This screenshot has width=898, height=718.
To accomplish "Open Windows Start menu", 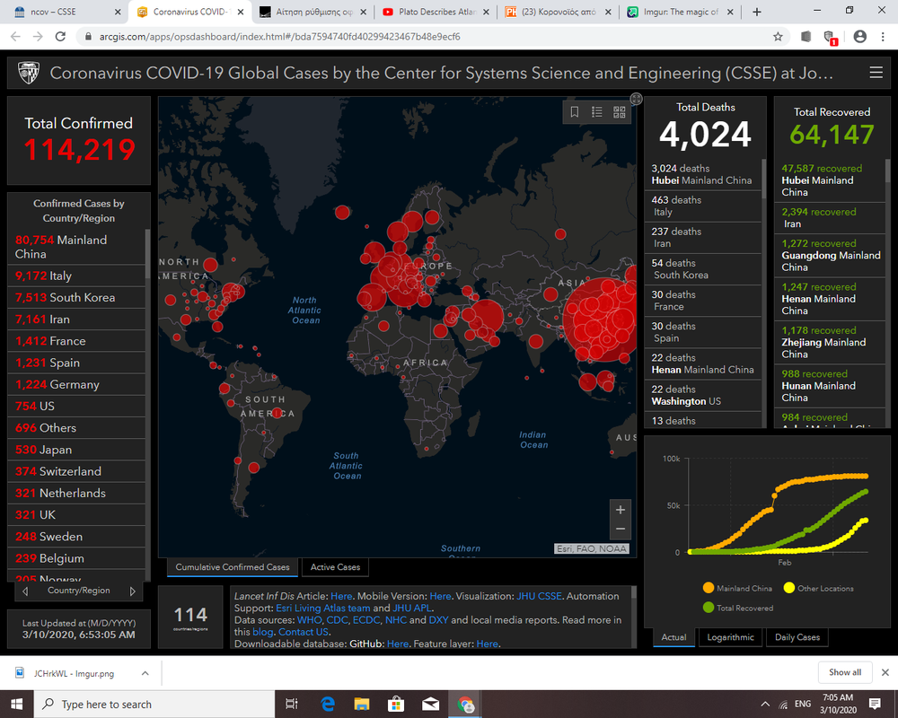I will point(16,705).
